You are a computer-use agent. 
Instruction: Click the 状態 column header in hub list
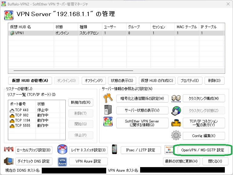click(x=66, y=27)
